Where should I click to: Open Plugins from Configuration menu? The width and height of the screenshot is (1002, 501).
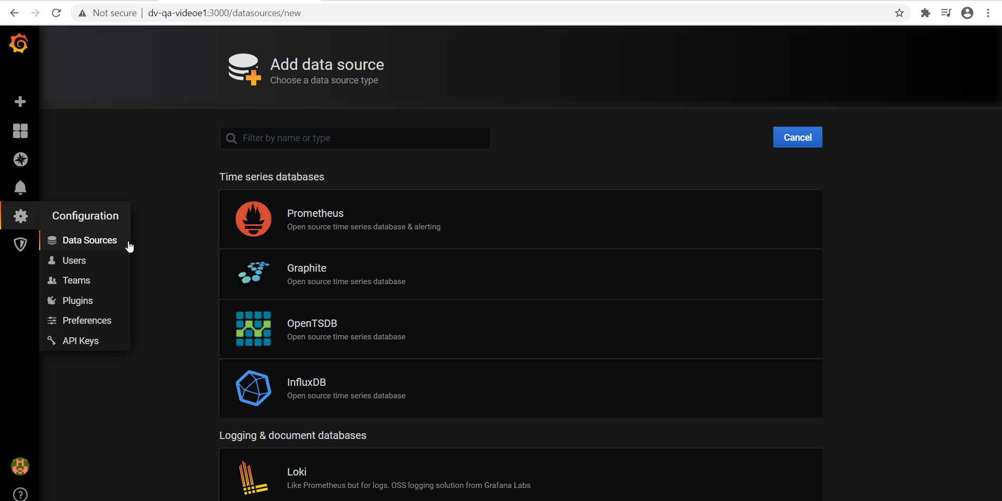77,301
